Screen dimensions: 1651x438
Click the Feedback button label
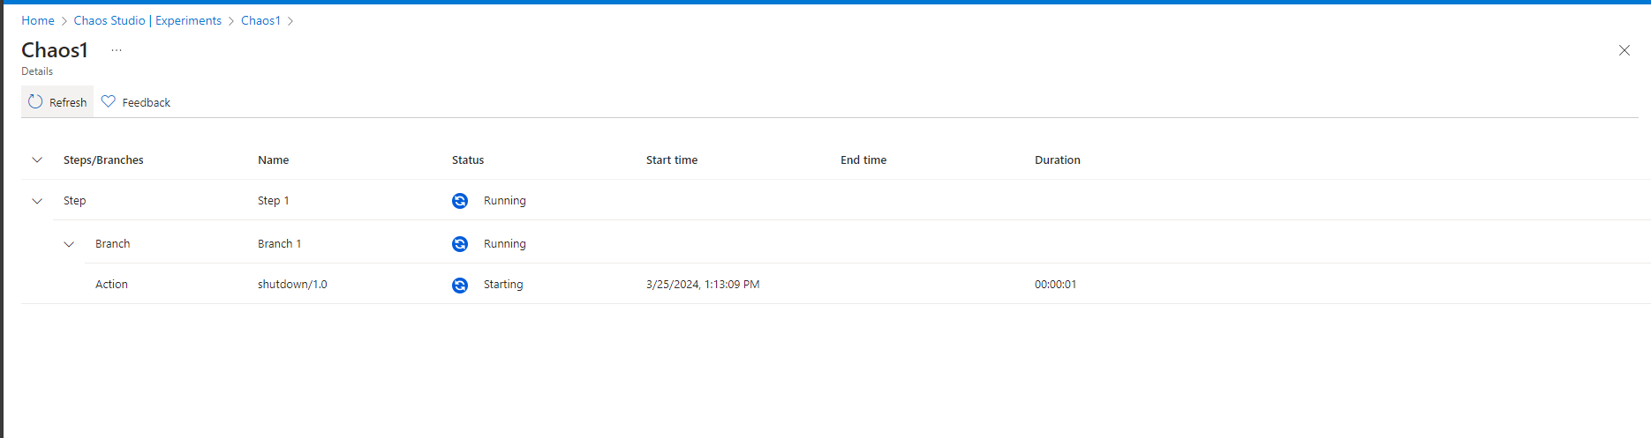(147, 102)
